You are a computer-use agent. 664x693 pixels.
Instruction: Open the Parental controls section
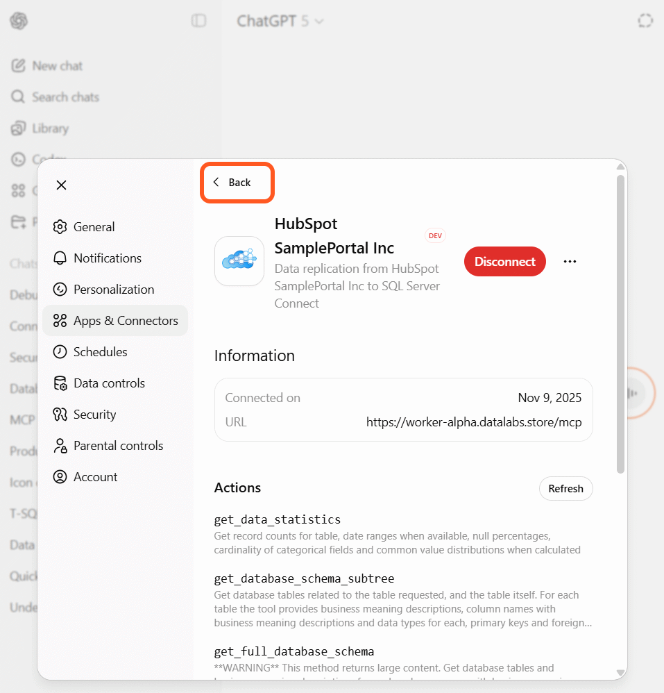pos(118,445)
